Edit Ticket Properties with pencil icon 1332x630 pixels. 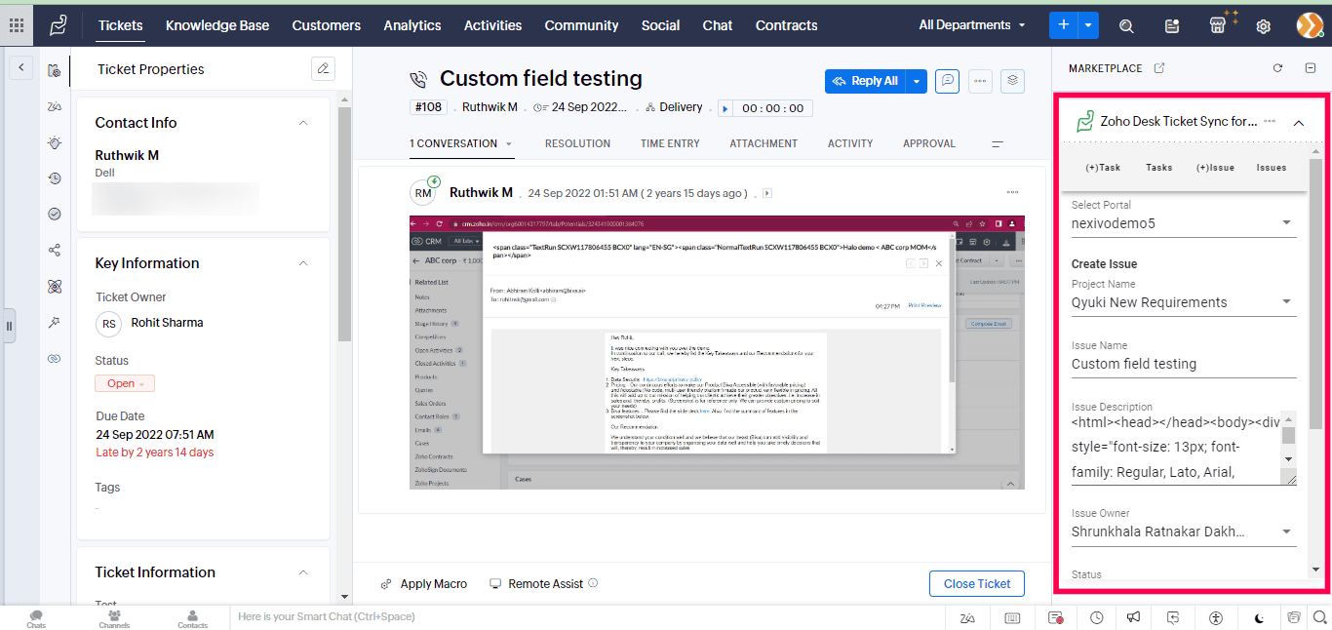(323, 69)
